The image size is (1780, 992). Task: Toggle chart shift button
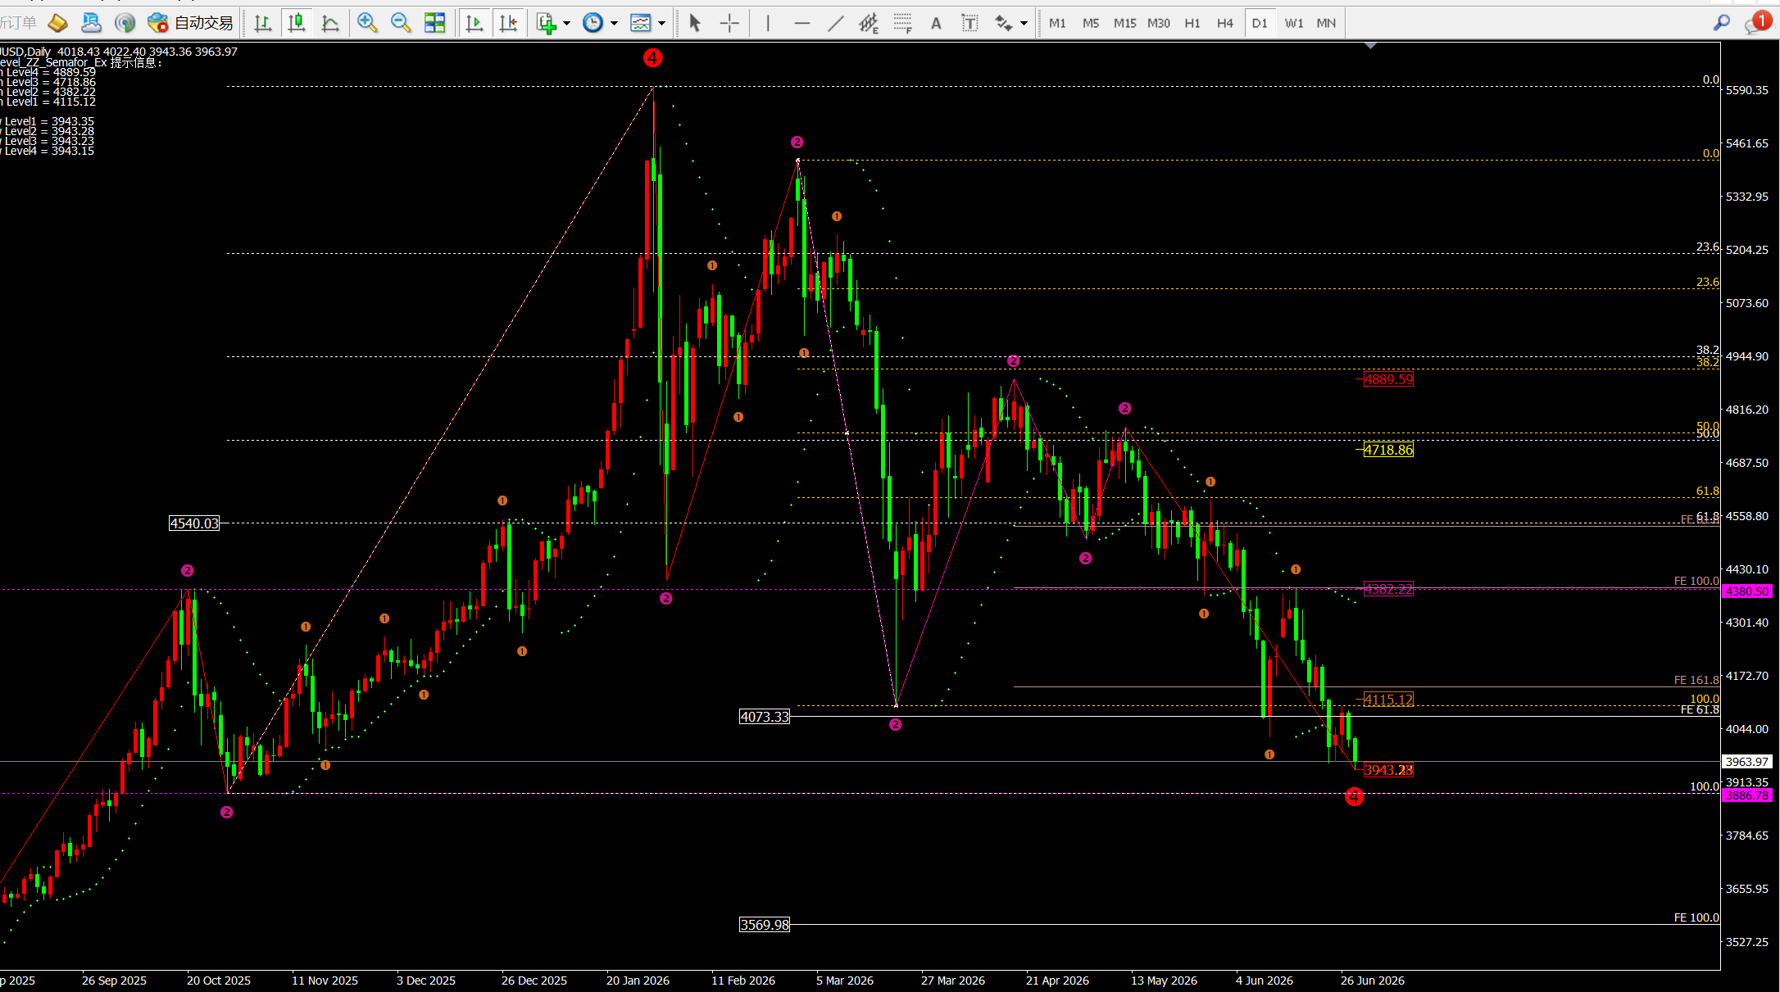click(x=508, y=23)
